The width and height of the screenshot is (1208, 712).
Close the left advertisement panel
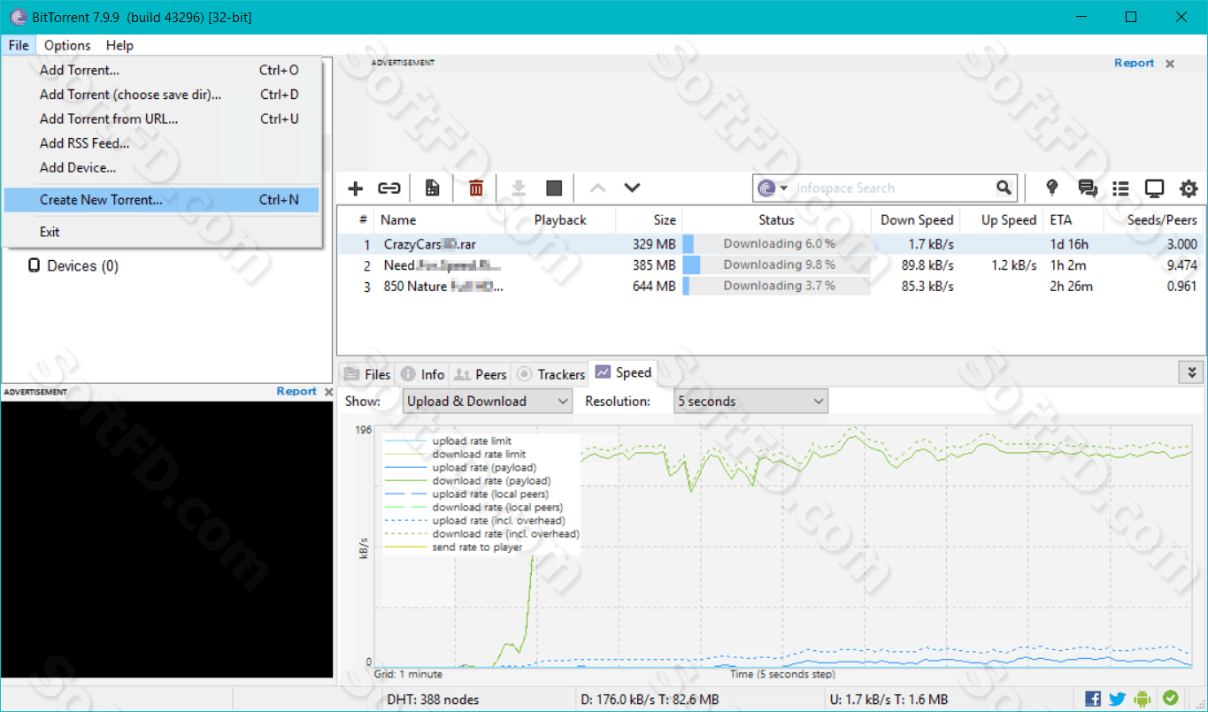coord(328,392)
